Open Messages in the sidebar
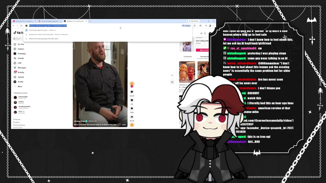This screenshot has width=326, height=183. click(x=20, y=68)
